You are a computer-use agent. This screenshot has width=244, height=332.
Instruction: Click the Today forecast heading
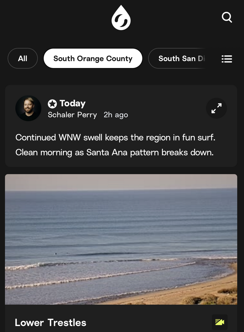[x=73, y=103]
